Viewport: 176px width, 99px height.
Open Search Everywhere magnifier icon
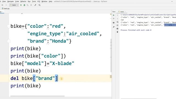(40, 5)
